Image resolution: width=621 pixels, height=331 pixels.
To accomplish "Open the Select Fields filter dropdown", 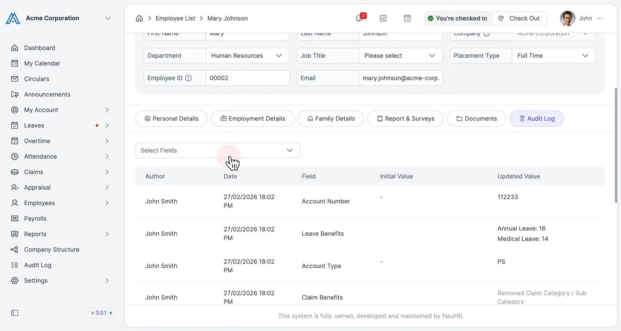I will pyautogui.click(x=218, y=150).
